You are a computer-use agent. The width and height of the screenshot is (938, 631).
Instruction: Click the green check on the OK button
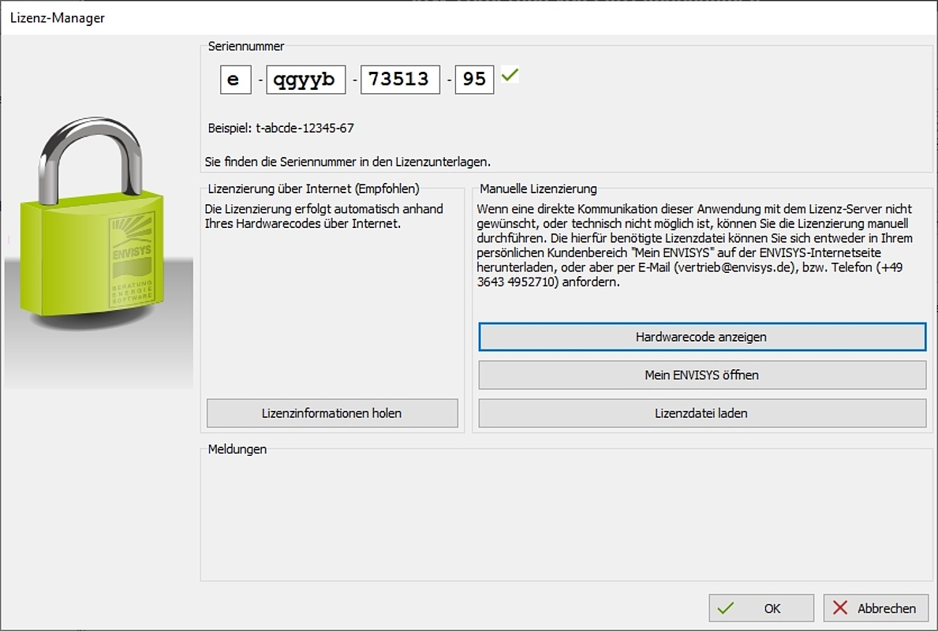pyautogui.click(x=726, y=608)
